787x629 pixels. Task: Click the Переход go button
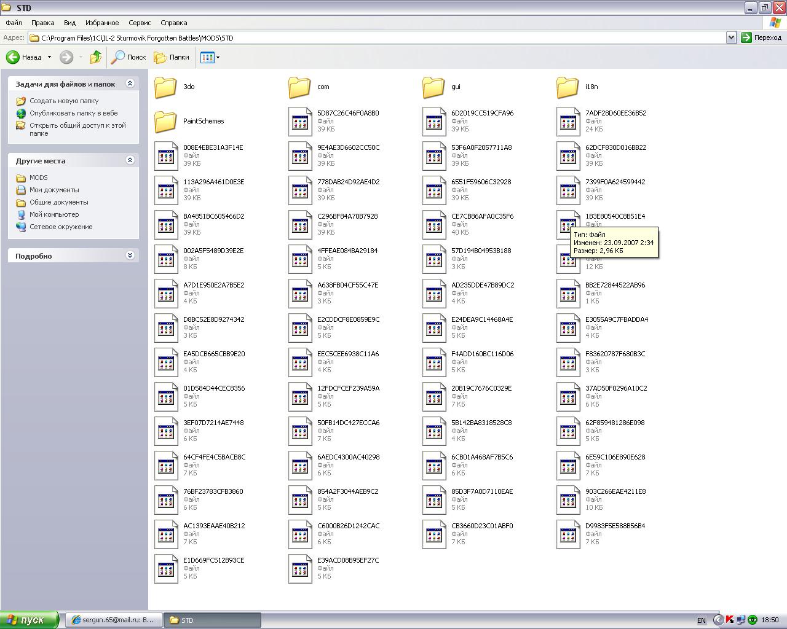click(761, 37)
